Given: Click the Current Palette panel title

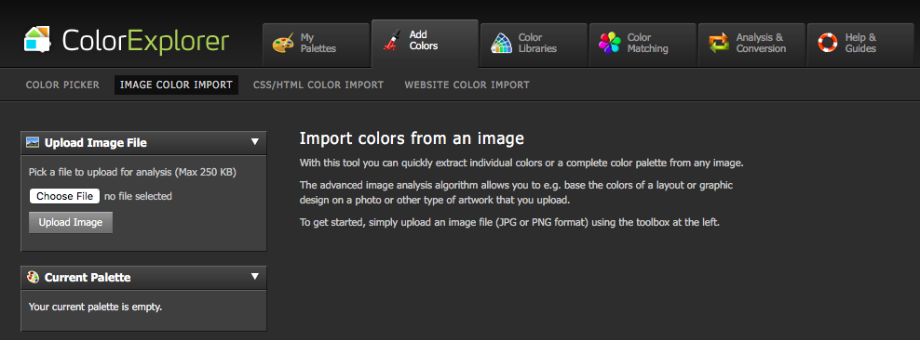Looking at the screenshot, I should coord(88,278).
